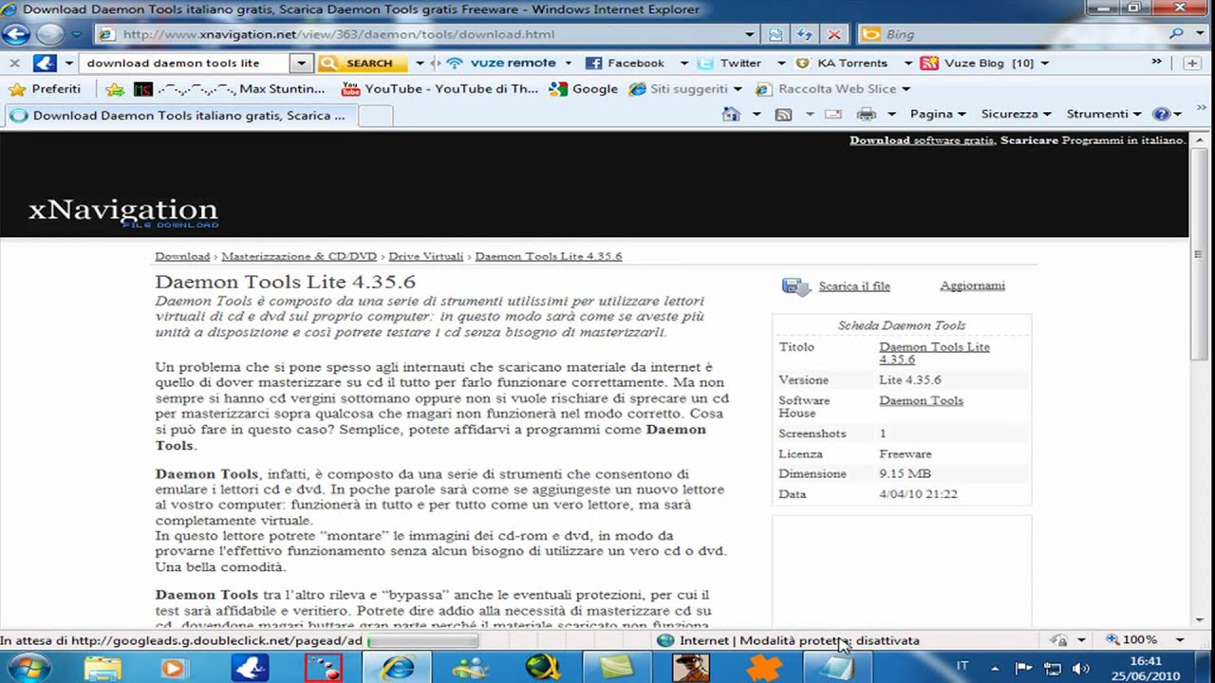Click the Forward navigation arrow
This screenshot has width=1215, height=683.
coord(49,34)
